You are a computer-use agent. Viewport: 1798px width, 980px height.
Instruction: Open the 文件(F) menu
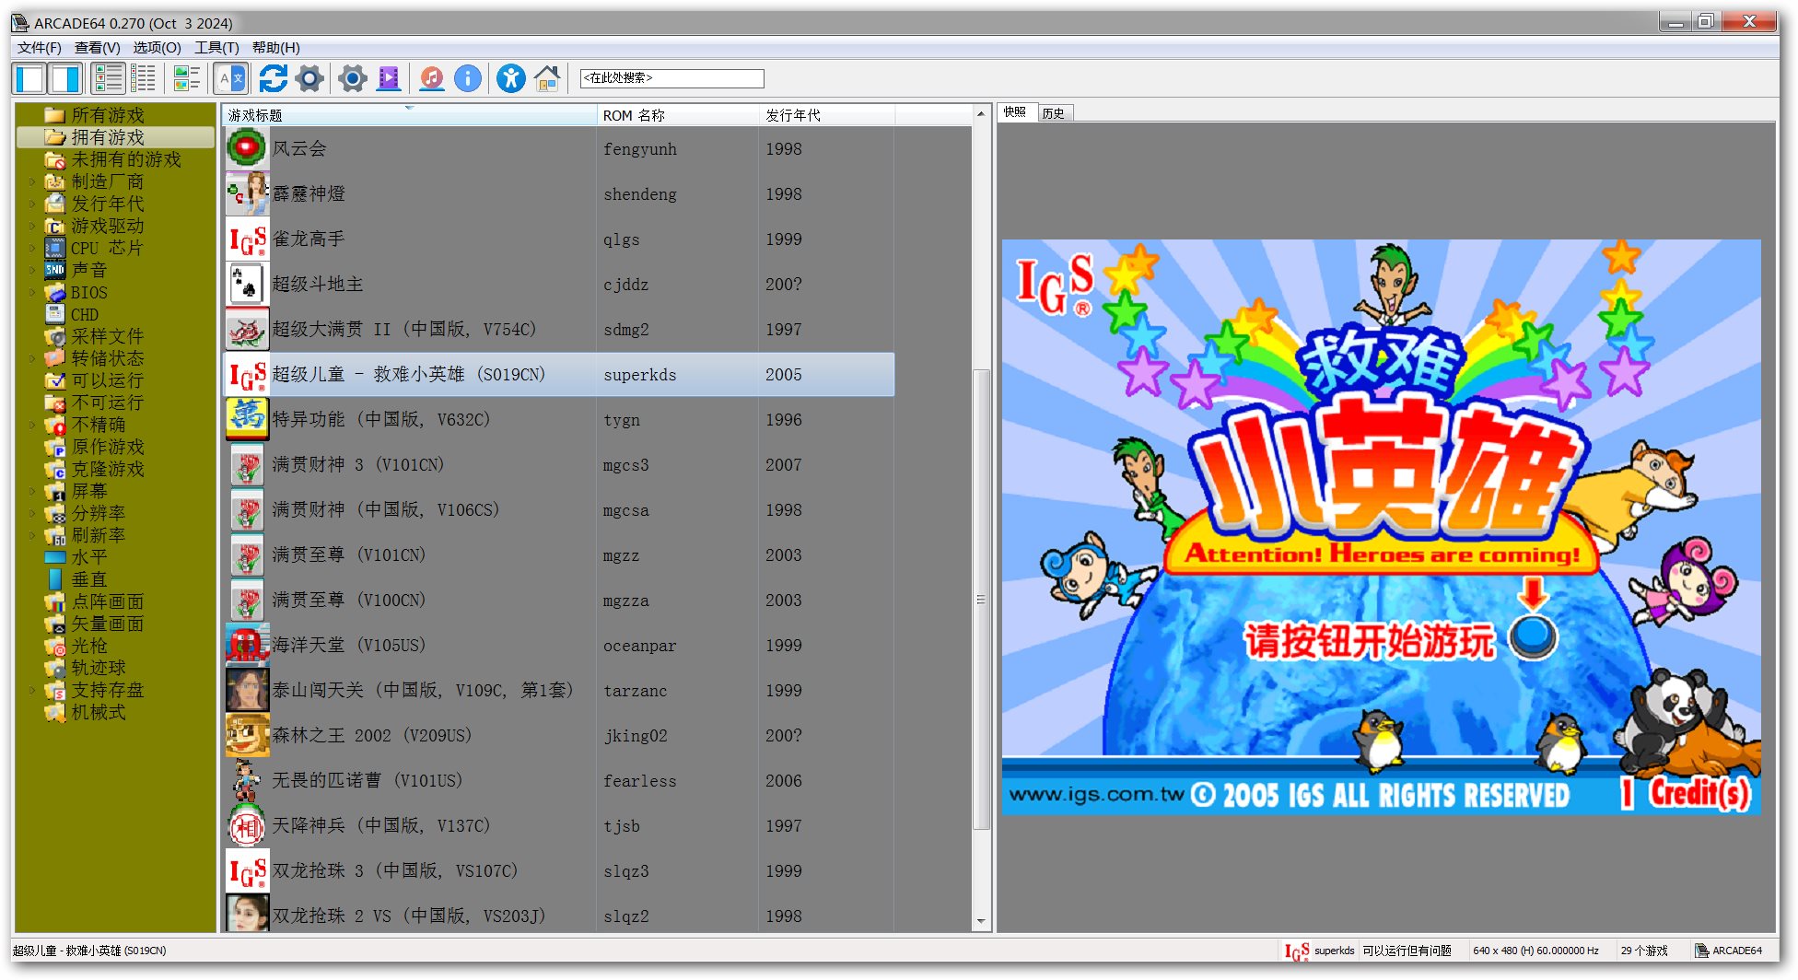[x=40, y=48]
